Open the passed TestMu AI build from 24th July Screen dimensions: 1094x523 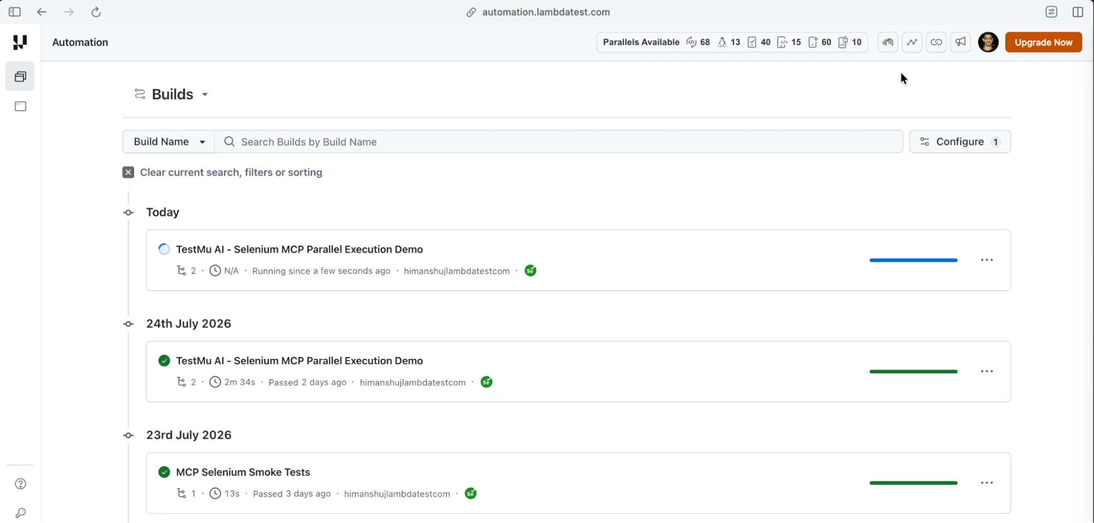click(299, 361)
